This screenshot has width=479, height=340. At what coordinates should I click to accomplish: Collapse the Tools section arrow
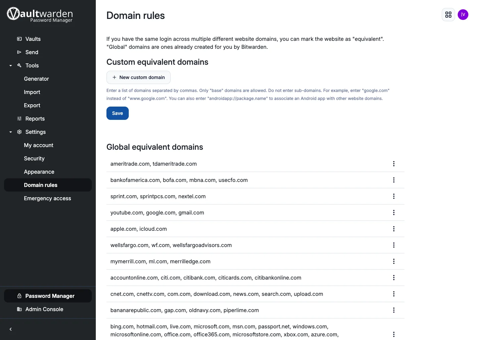click(x=11, y=65)
